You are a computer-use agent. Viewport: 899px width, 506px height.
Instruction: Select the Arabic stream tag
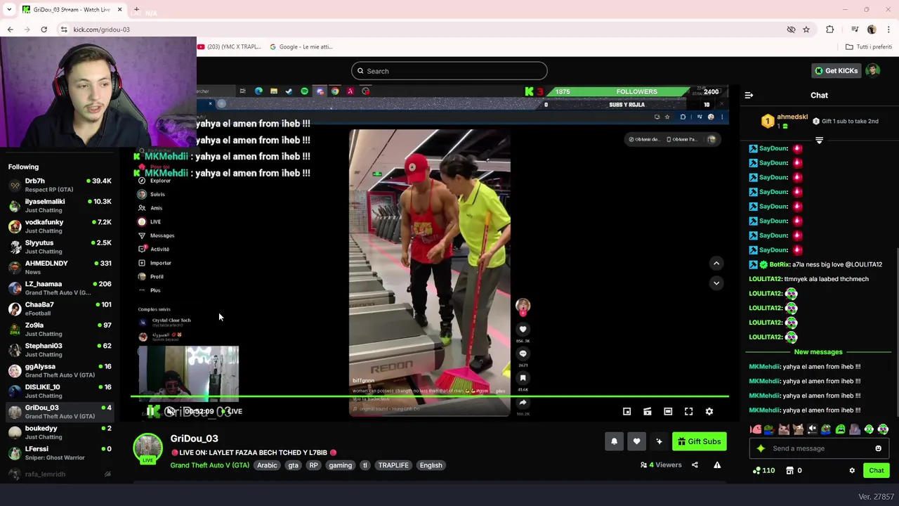point(267,465)
